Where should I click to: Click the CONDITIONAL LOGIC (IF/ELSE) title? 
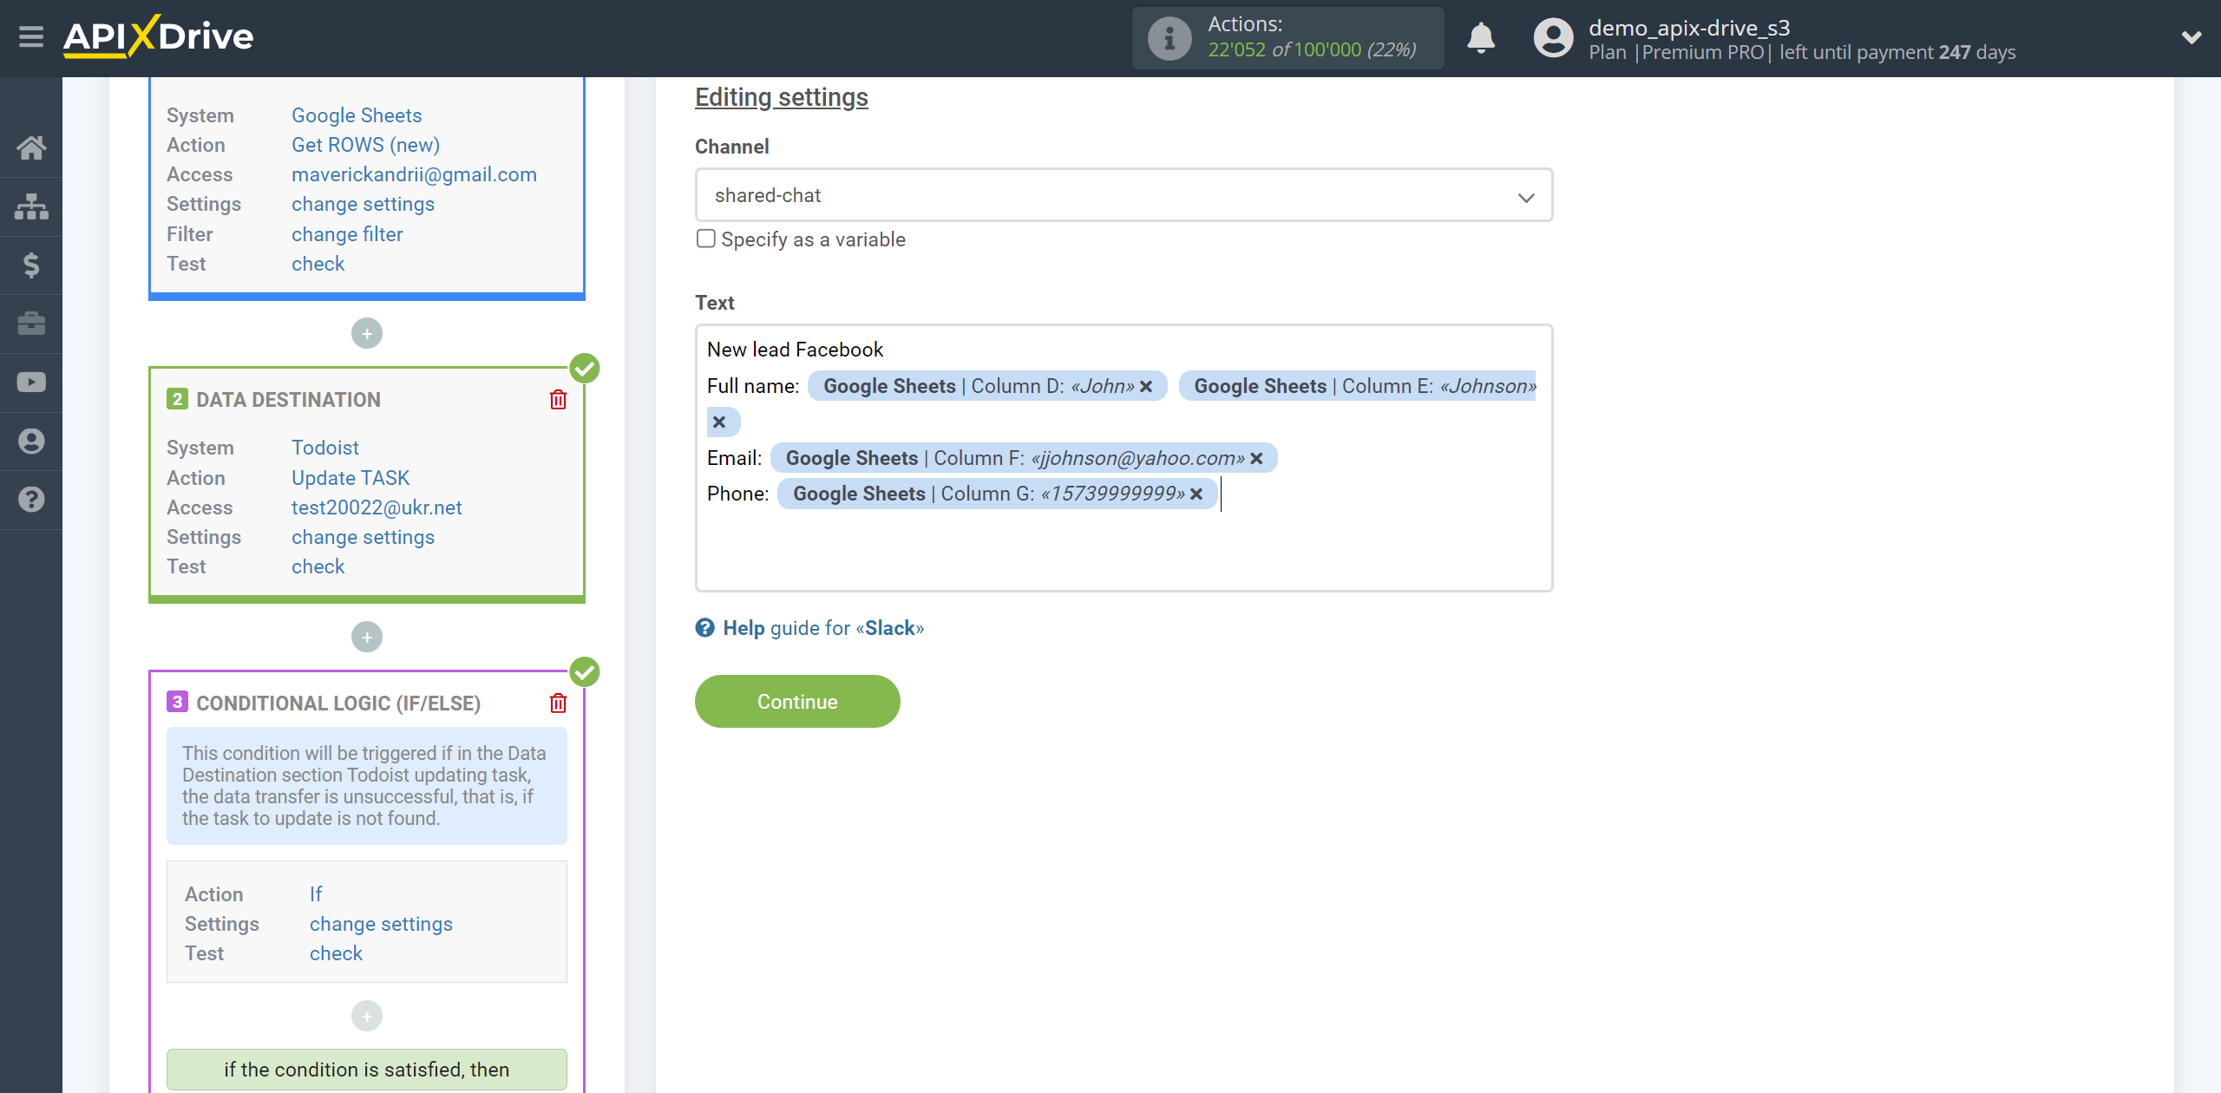pos(338,704)
